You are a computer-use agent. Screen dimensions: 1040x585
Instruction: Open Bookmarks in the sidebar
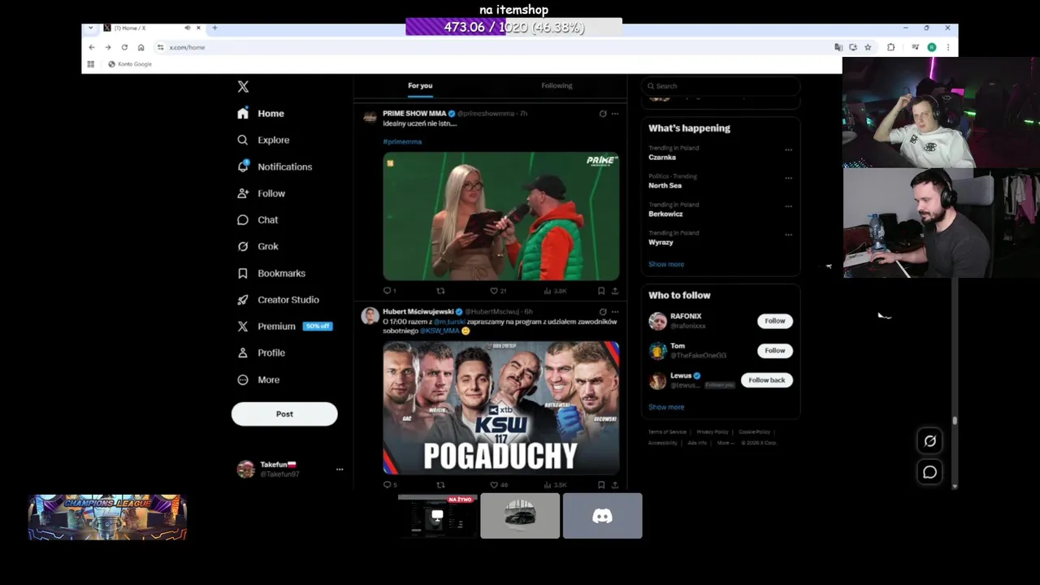pos(271,273)
